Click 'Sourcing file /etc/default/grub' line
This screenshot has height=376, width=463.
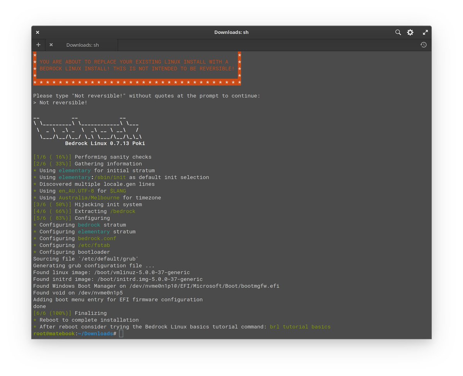[86, 259]
